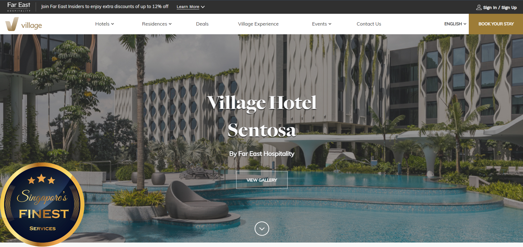Go to the Deals page

coord(202,24)
